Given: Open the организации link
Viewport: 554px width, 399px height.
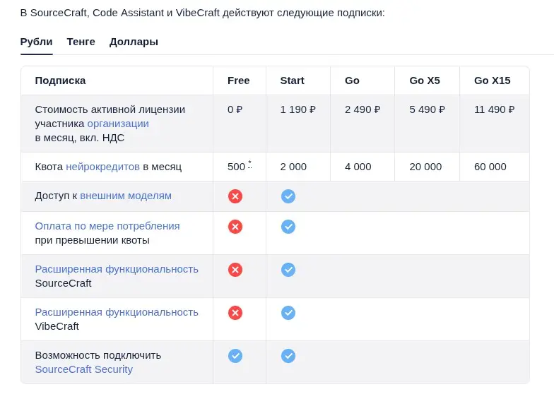Looking at the screenshot, I should (118, 124).
